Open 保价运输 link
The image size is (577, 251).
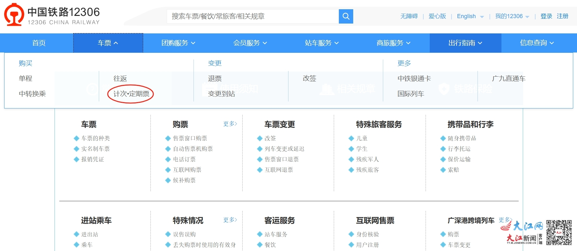[459, 159]
